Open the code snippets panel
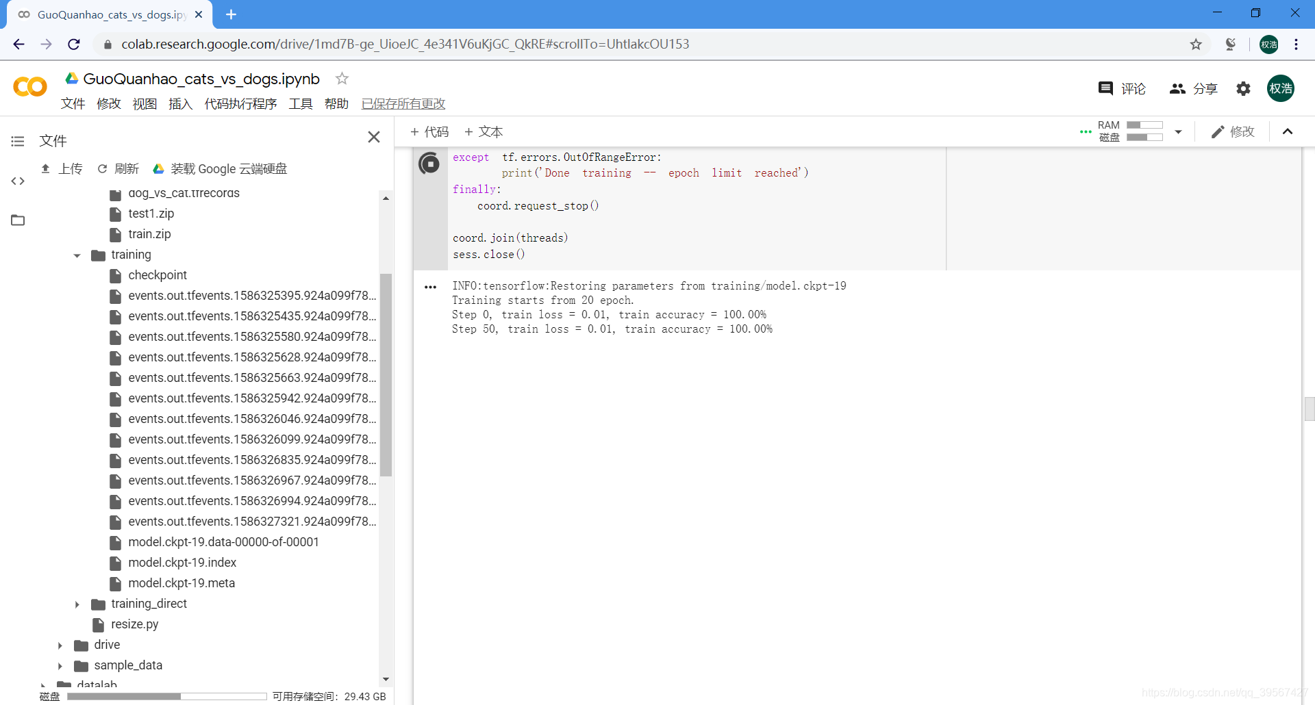The width and height of the screenshot is (1315, 705). (18, 181)
